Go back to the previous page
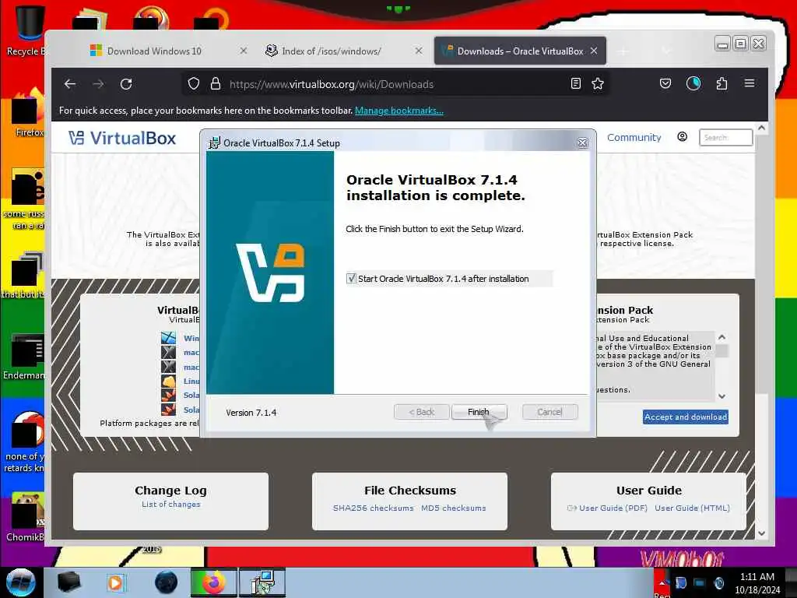 pyautogui.click(x=70, y=84)
